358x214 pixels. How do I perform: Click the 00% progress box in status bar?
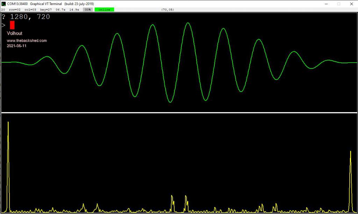[x=87, y=9]
